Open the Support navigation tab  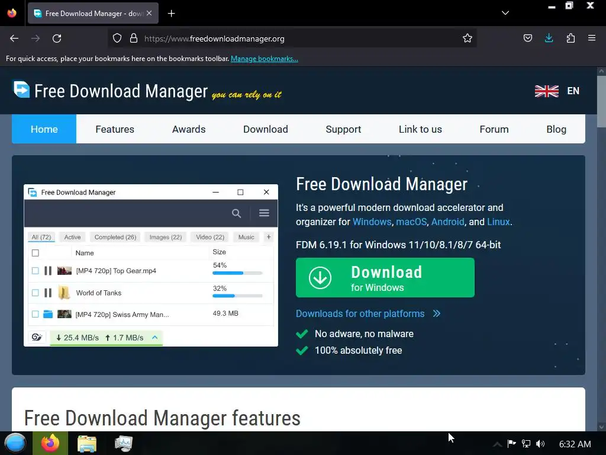343,129
